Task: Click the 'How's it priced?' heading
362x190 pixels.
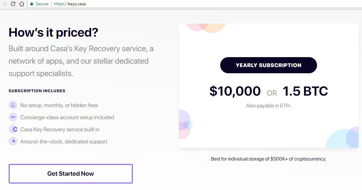Action: pos(53,32)
